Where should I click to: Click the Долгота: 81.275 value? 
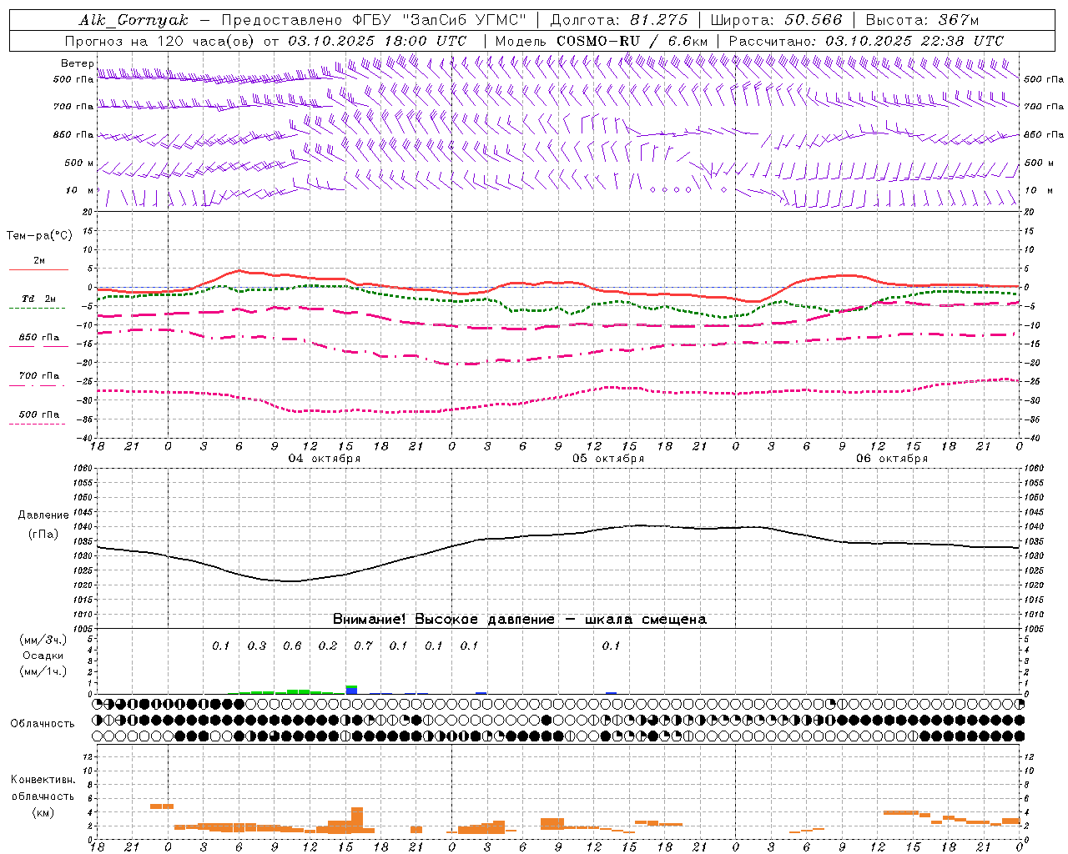[619, 20]
